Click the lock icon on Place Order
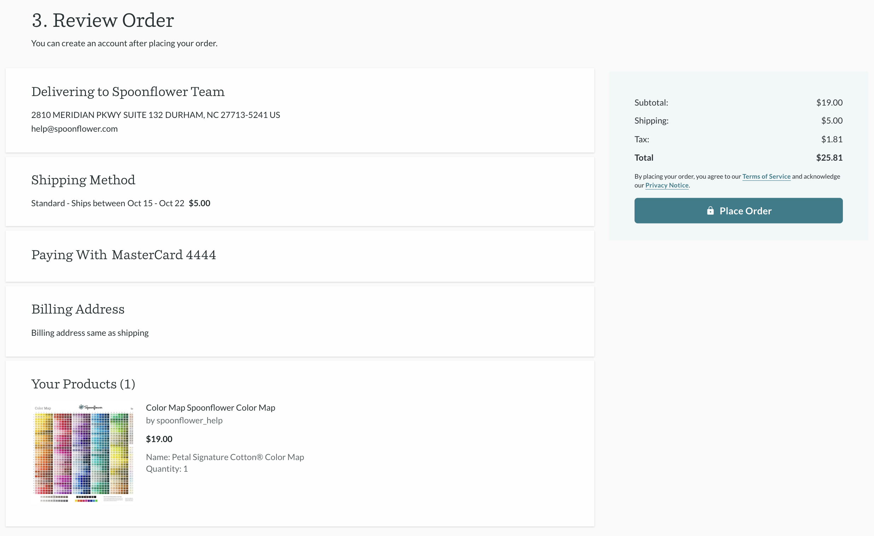This screenshot has height=536, width=874. (710, 210)
